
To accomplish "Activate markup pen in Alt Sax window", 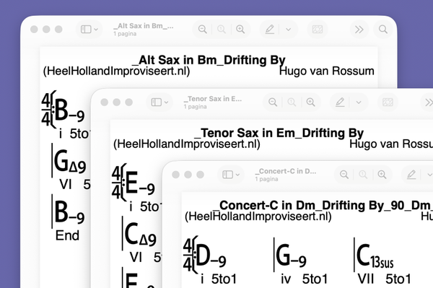I will (x=269, y=30).
